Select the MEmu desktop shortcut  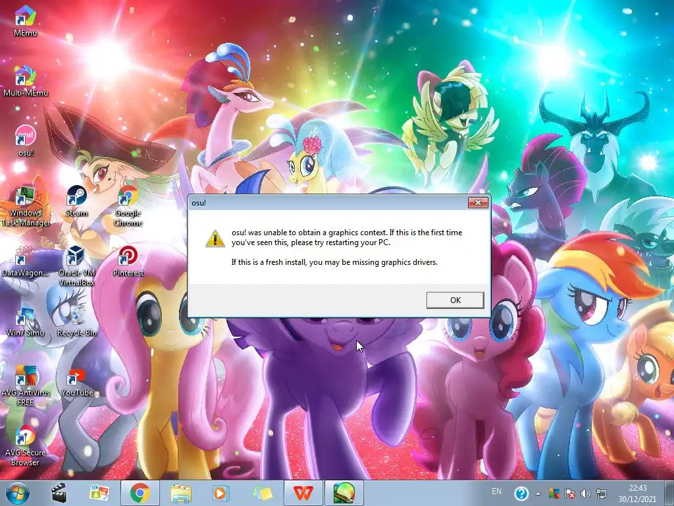click(25, 21)
